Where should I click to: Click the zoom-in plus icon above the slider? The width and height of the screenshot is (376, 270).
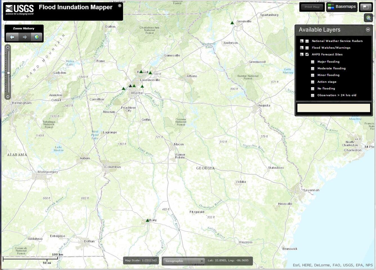click(x=8, y=47)
